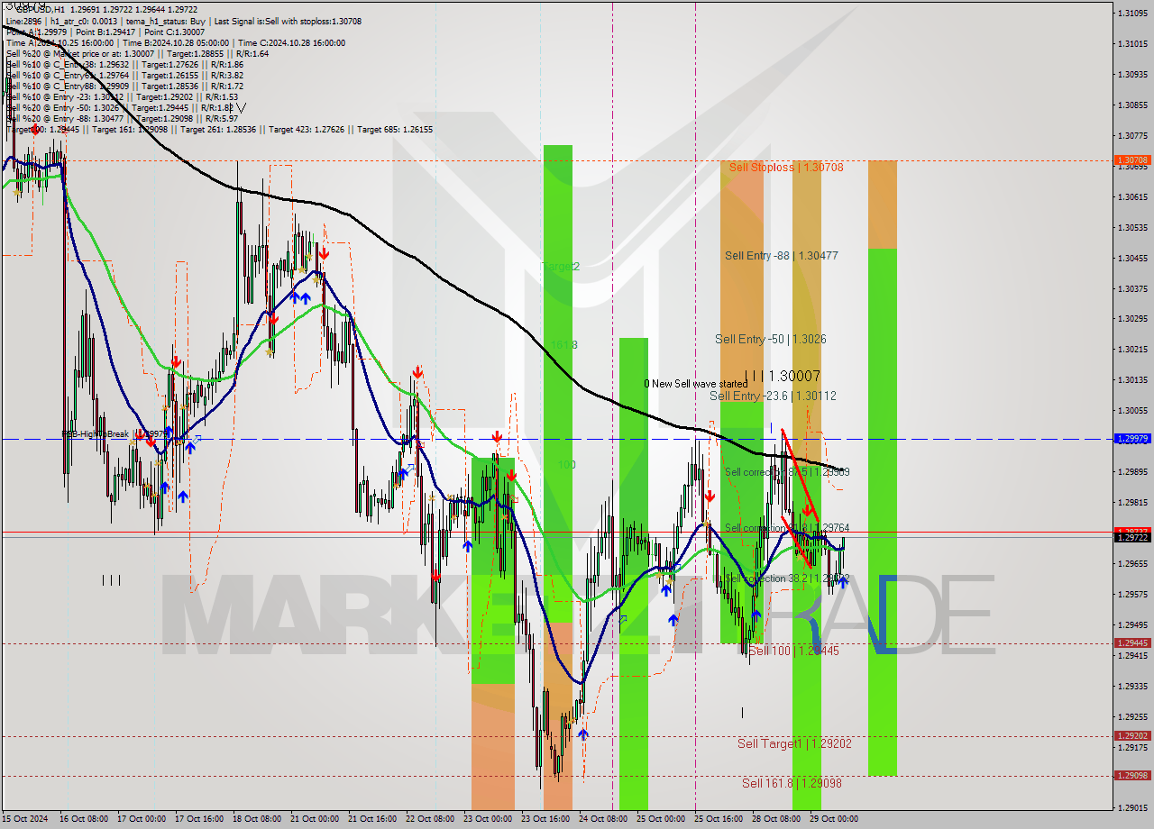Click the orange 1.30708 price tag on axis
This screenshot has width=1154, height=829.
[1132, 160]
